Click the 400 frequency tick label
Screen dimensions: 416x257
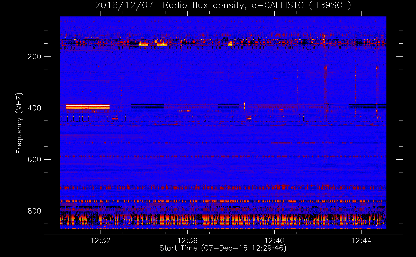point(34,108)
